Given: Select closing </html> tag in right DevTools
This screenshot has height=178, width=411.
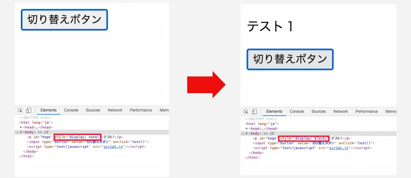Looking at the screenshot, I should click(x=252, y=158).
